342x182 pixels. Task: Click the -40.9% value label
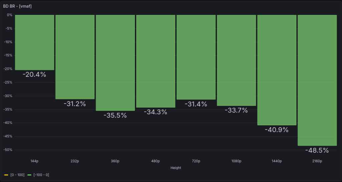[277, 130]
